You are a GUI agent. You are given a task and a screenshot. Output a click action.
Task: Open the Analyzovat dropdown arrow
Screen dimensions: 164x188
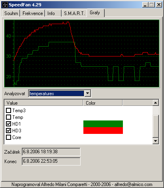click(88, 94)
